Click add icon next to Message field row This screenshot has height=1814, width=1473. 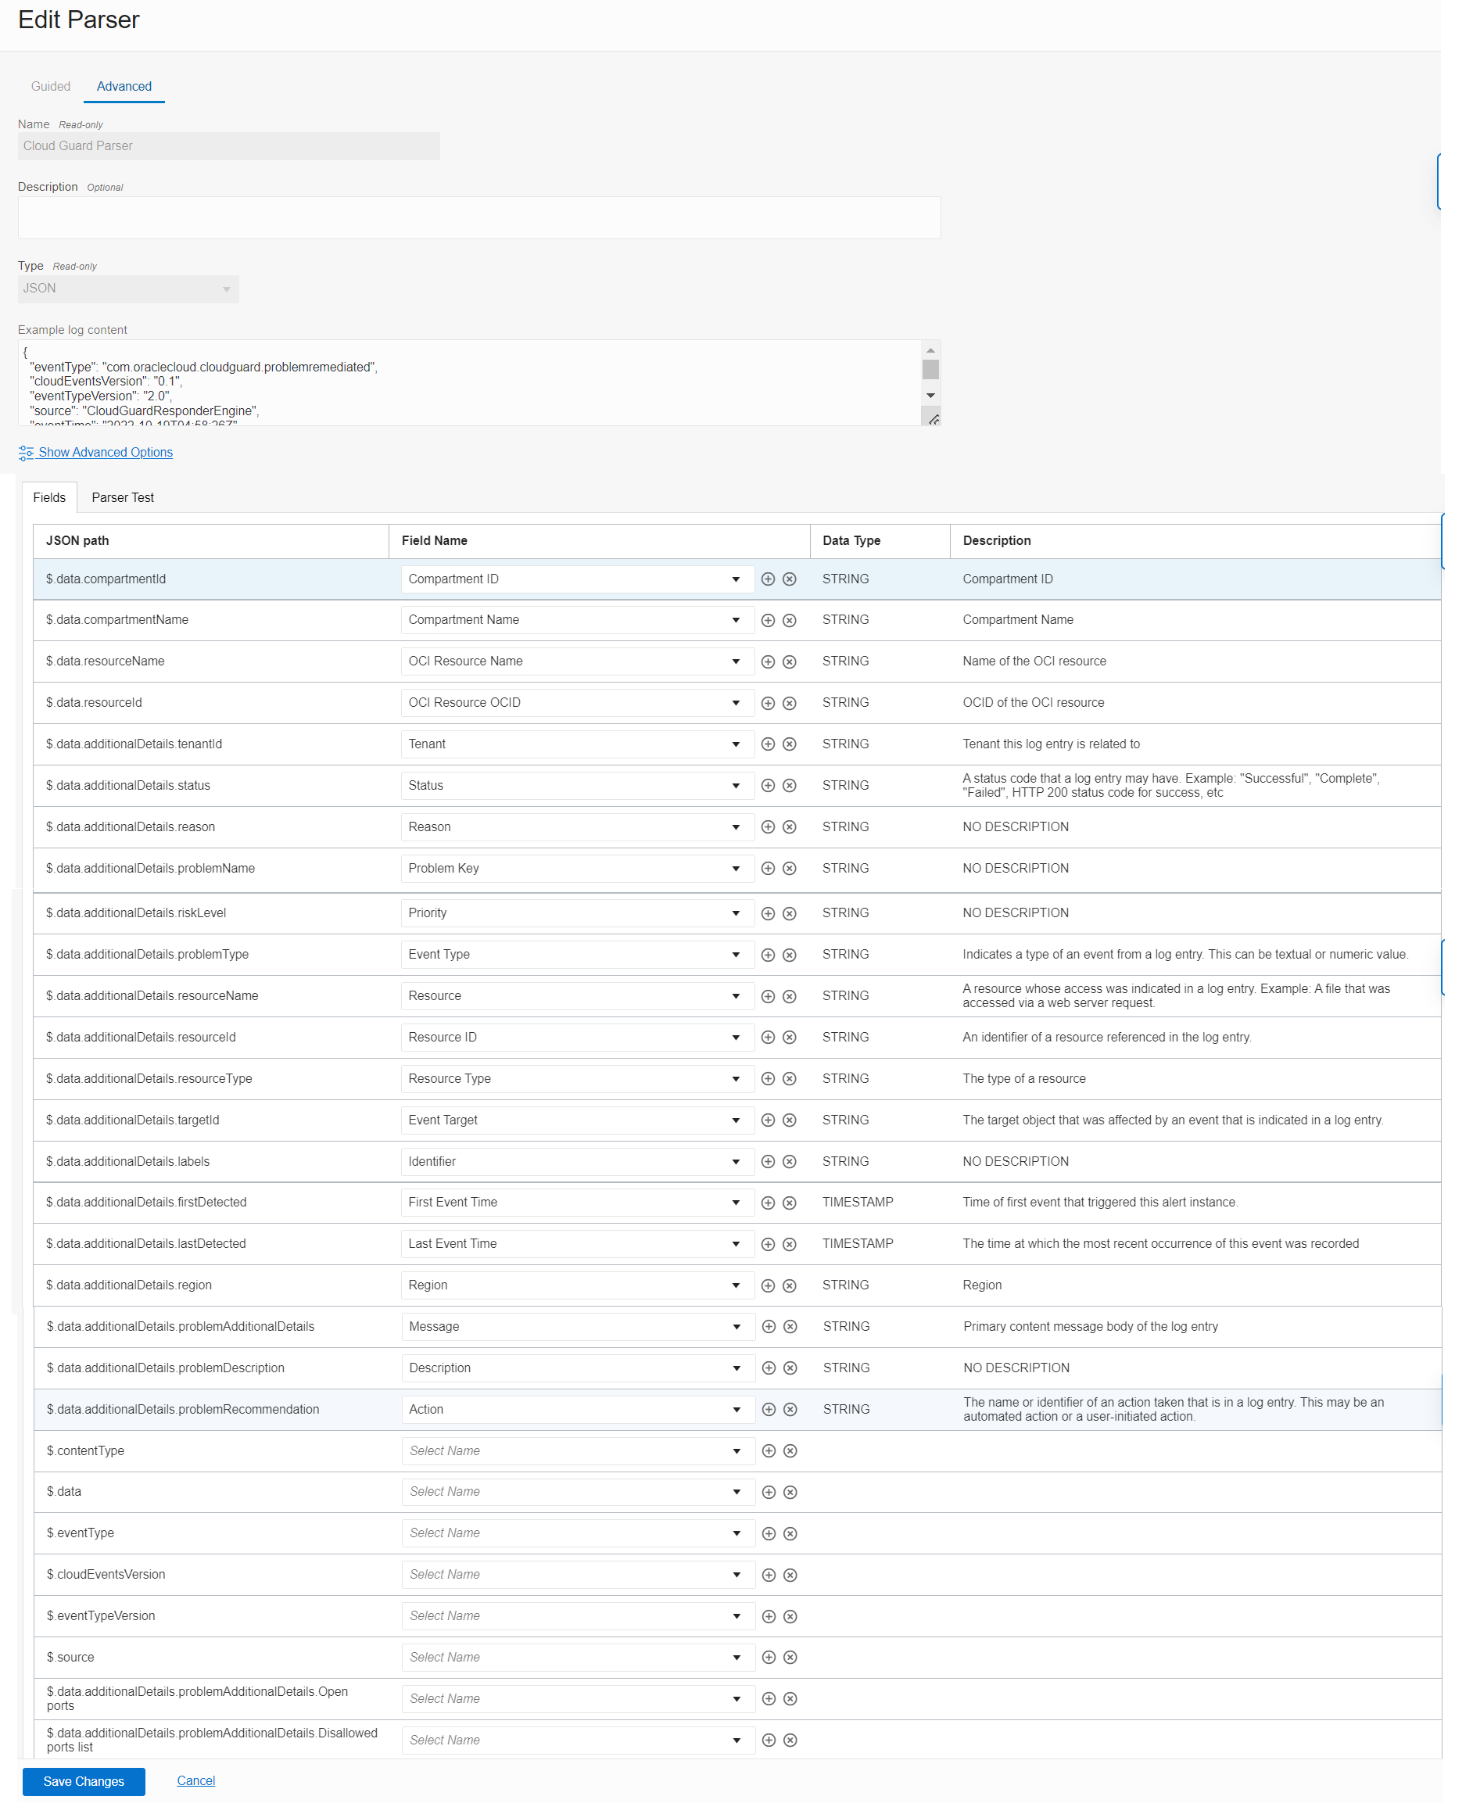(x=768, y=1326)
